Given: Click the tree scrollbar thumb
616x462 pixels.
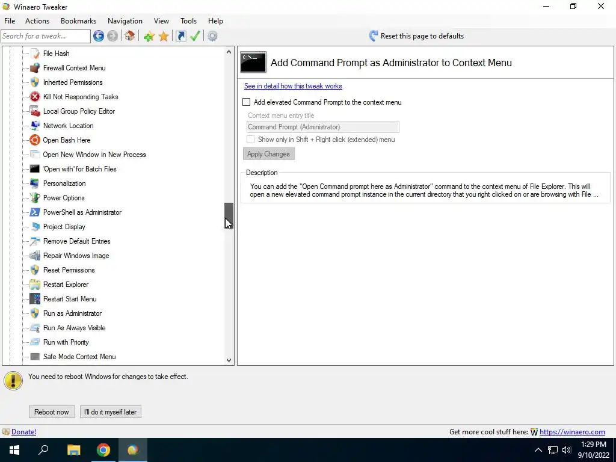Looking at the screenshot, I should click(x=229, y=215).
